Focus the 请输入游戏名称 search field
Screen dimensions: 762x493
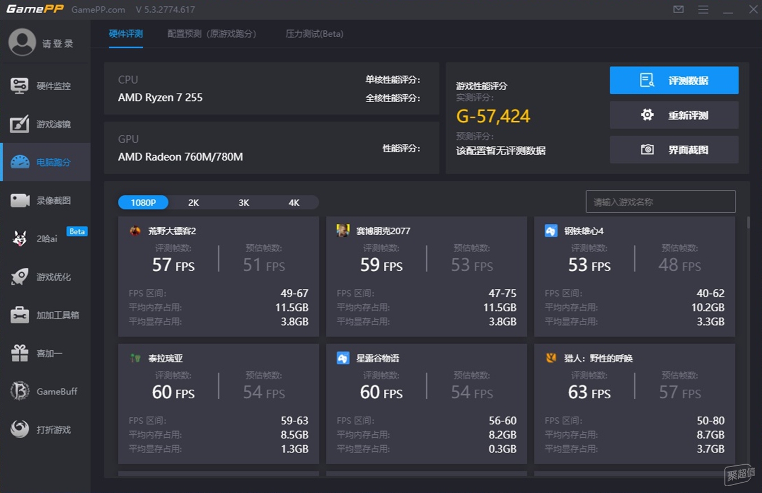660,201
